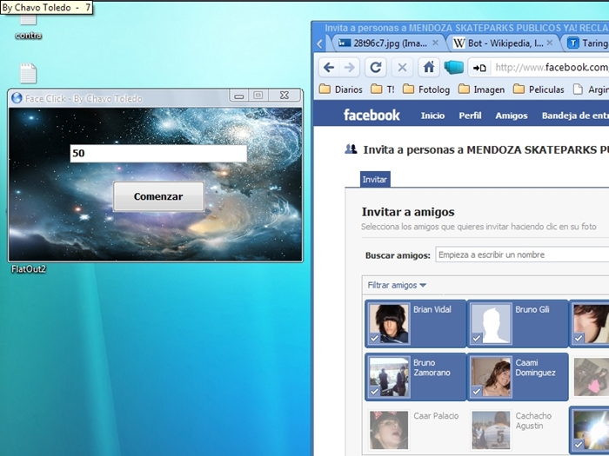The width and height of the screenshot is (609, 456).
Task: Select friend Caar Palacio
Action: tap(416, 430)
